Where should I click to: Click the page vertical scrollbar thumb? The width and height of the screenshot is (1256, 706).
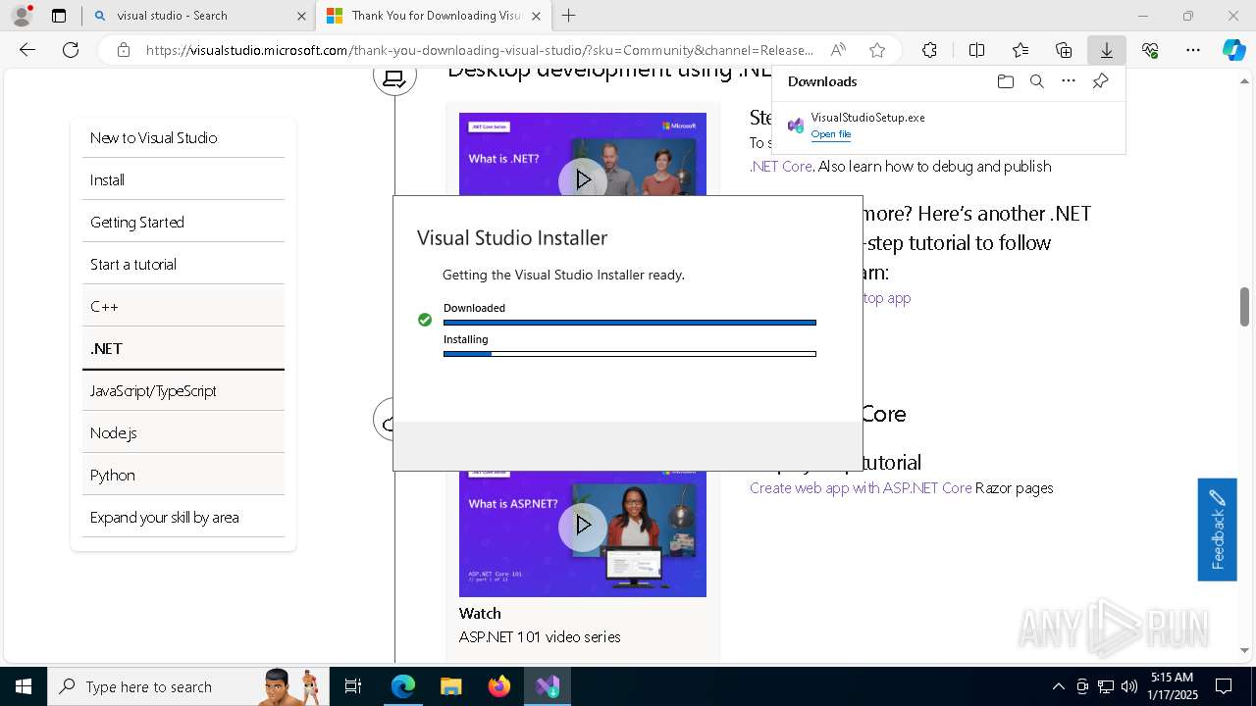click(x=1244, y=307)
